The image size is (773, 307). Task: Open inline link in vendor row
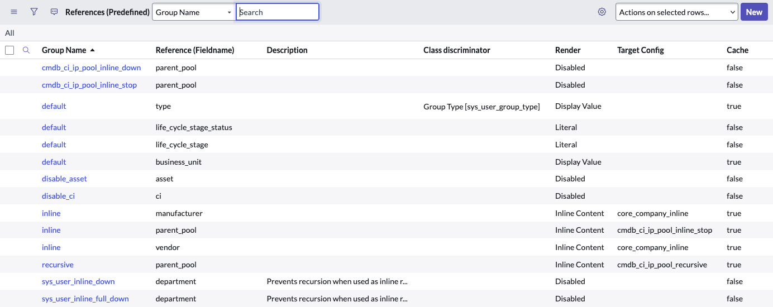tap(51, 247)
